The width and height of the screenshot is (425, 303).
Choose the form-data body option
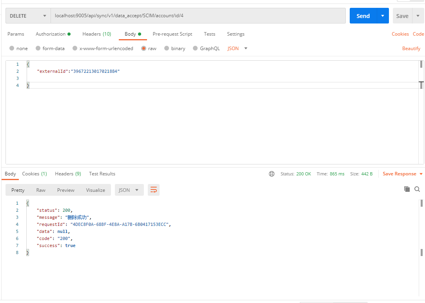pos(38,49)
